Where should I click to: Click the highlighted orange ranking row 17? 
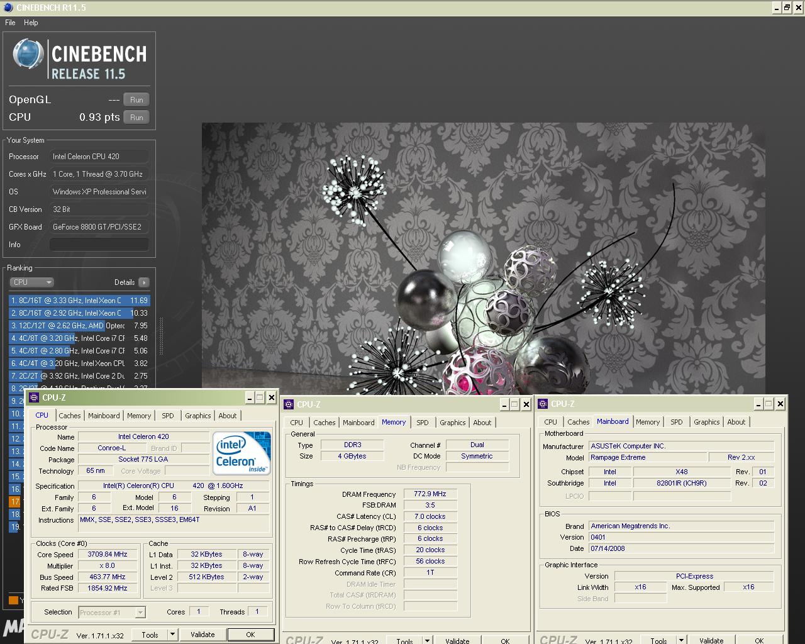15,502
